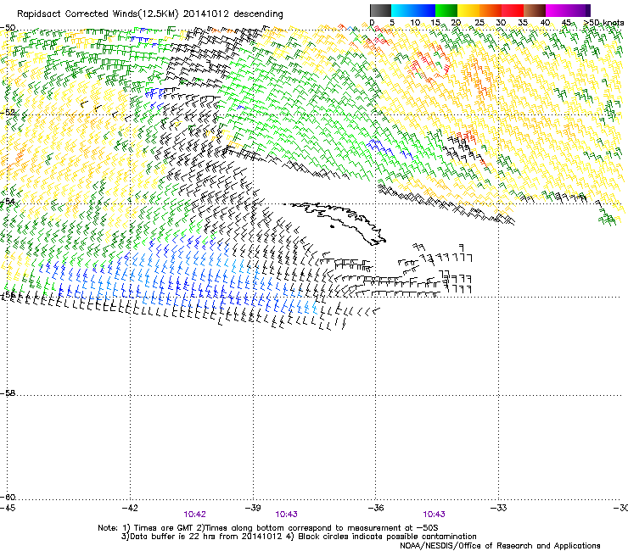This screenshot has width=628, height=551.
Task: Click the cyan-to-blue 5-15 knots legend segment
Action: click(413, 10)
